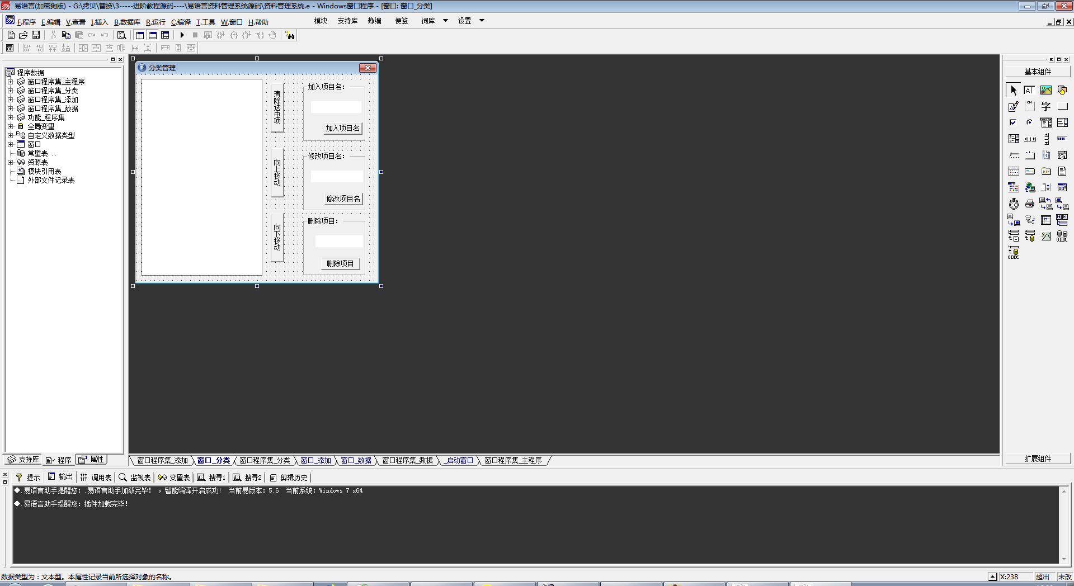Open the 属性 panel tab
Viewport: 1074px width, 586px height.
[92, 460]
